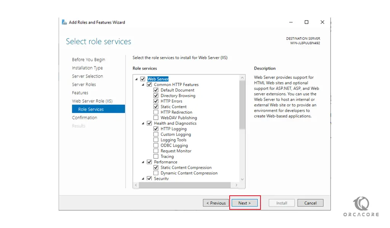Open the Server Roles step

pos(84,84)
